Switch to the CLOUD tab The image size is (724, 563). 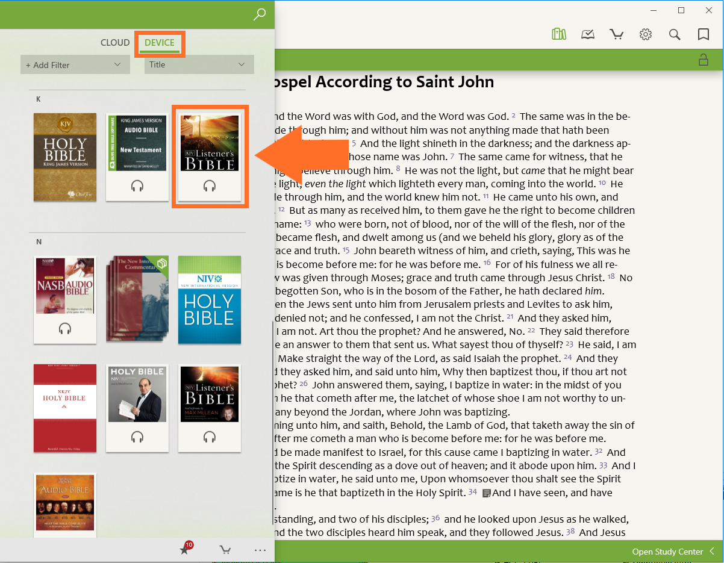[x=115, y=43]
